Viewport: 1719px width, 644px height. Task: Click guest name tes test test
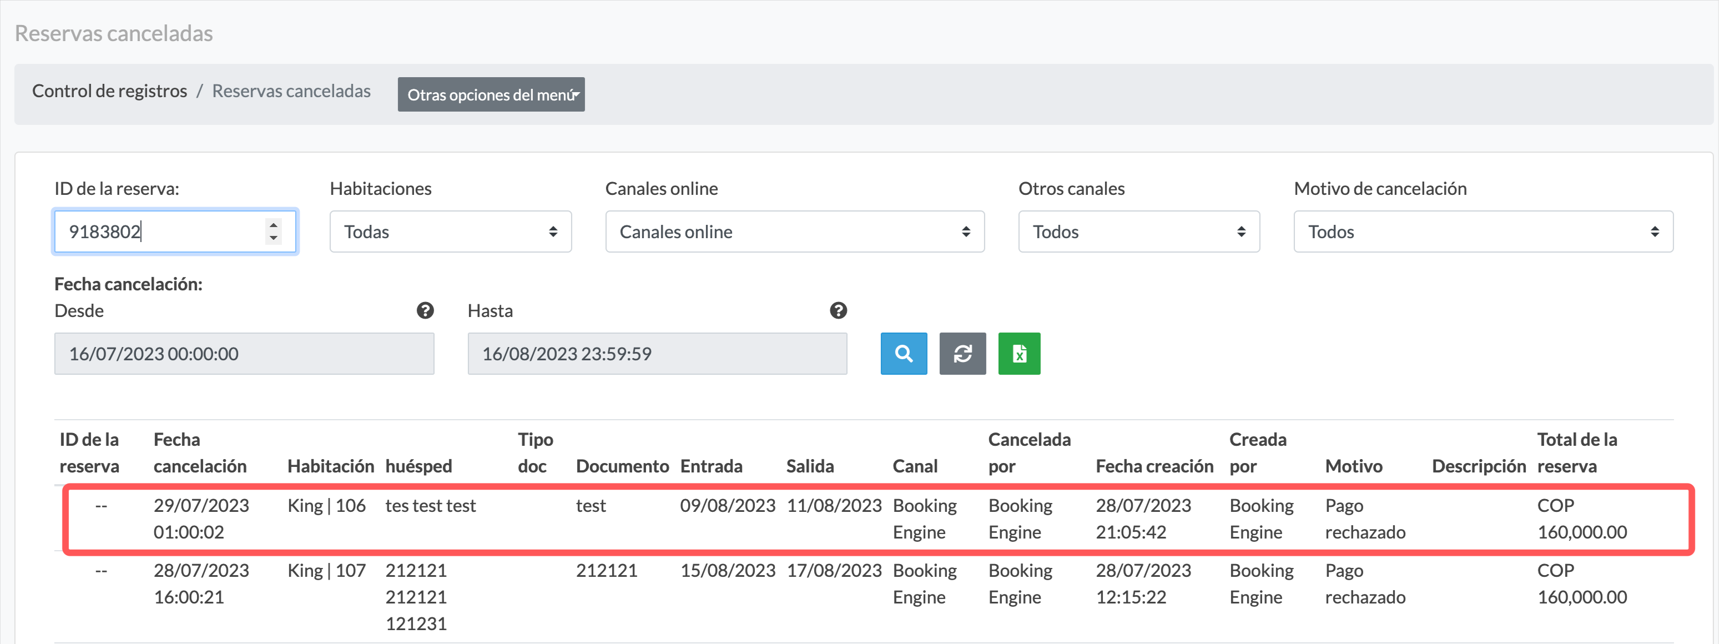430,505
